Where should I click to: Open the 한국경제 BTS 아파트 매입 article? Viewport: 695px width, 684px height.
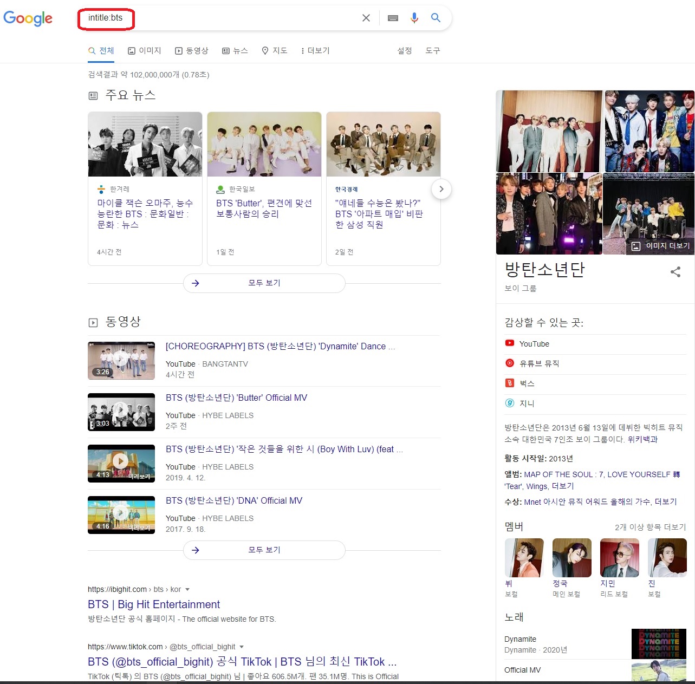(x=384, y=188)
